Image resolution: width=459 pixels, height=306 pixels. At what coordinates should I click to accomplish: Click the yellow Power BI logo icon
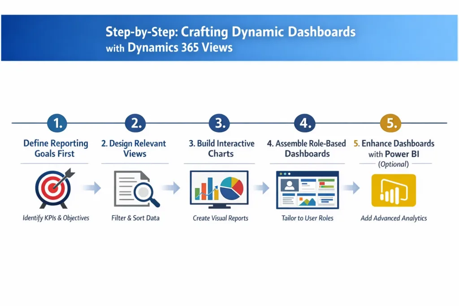394,190
